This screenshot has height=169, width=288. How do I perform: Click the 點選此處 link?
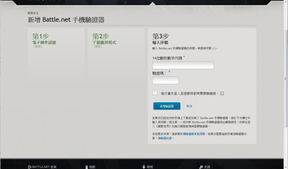pos(166,138)
